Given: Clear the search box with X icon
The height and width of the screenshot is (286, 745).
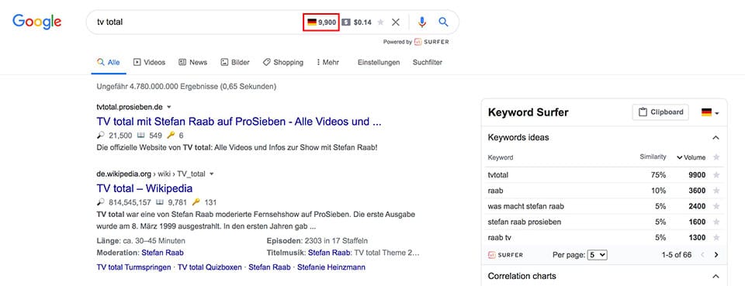Looking at the screenshot, I should (395, 22).
